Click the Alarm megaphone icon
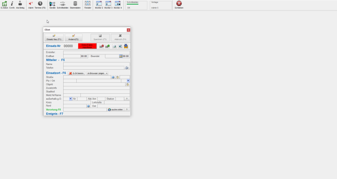The image size is (337, 179). point(31,3)
